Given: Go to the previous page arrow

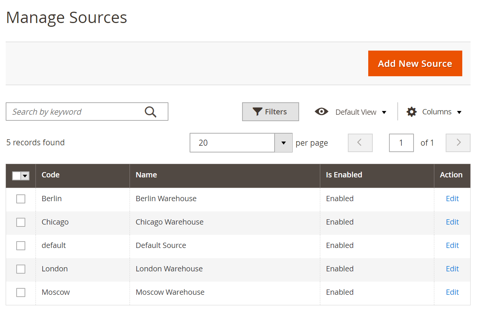Looking at the screenshot, I should click(360, 143).
